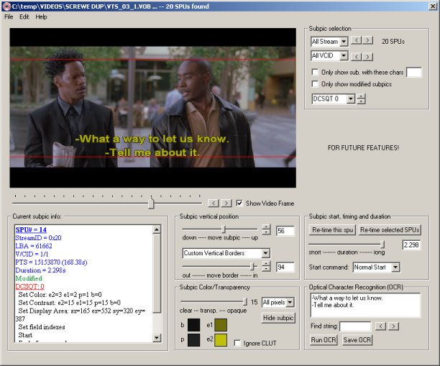
Task: Click the OCR result text box
Action: tap(365, 305)
